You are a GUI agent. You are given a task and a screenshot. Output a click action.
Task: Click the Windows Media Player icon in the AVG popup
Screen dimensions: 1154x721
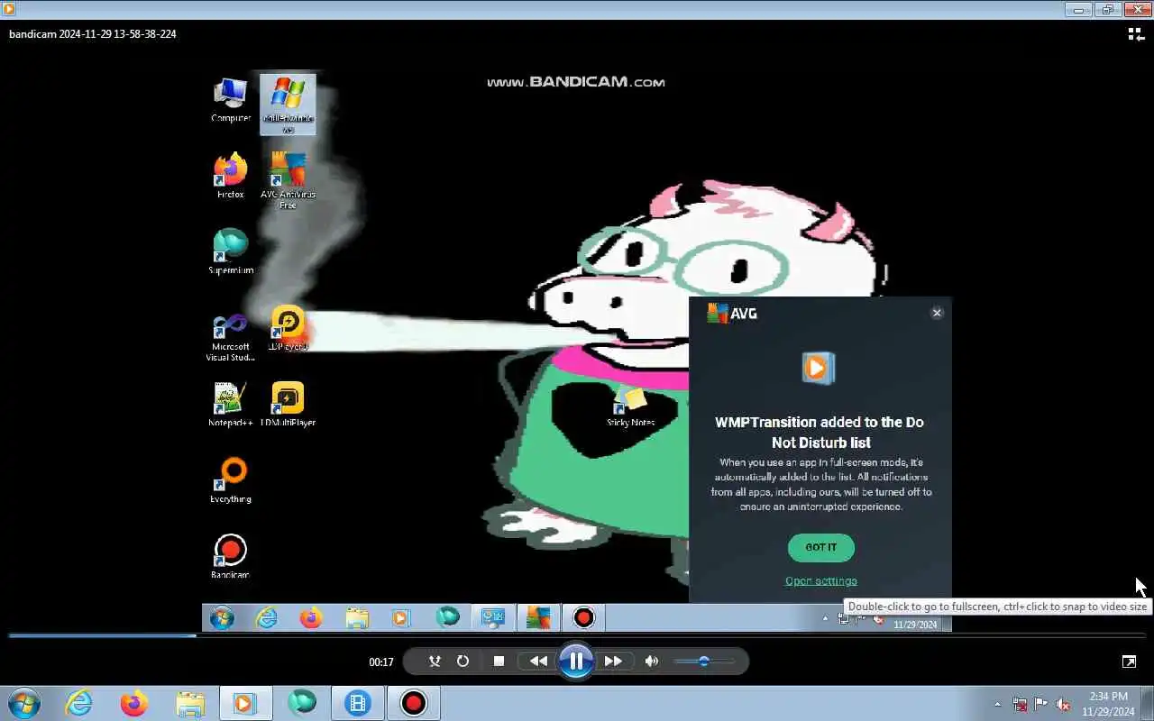coord(820,368)
